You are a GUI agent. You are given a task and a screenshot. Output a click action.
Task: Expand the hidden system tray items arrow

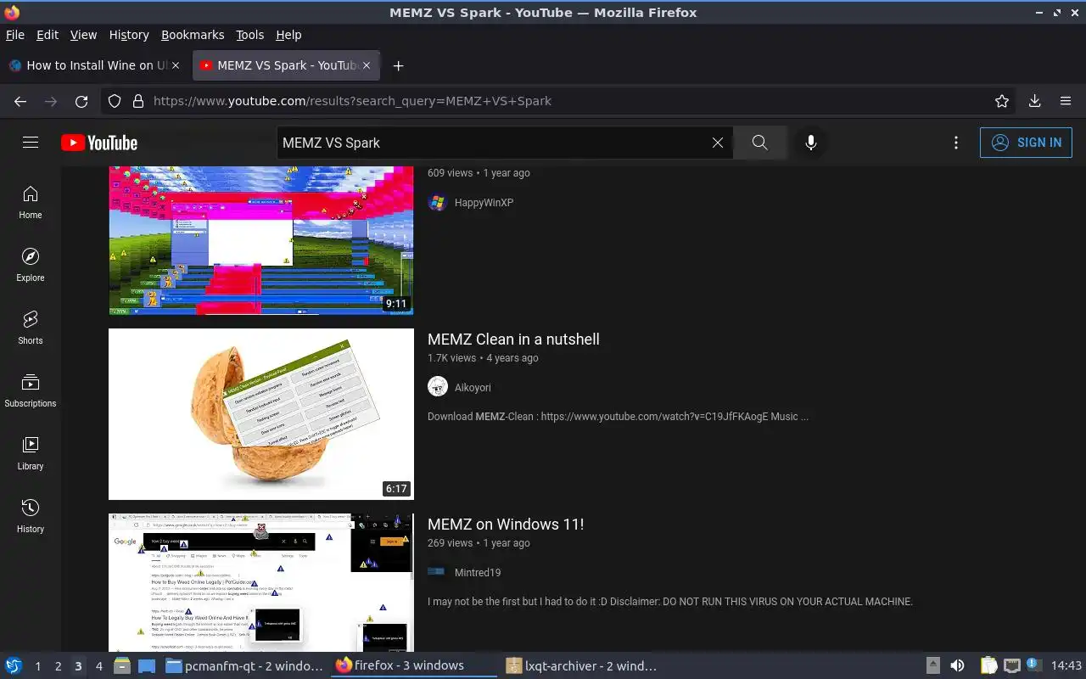(932, 665)
